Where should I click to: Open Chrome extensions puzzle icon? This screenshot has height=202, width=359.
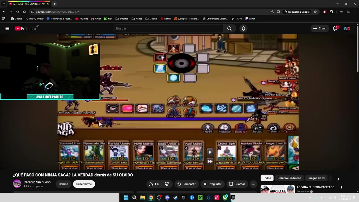point(332,12)
